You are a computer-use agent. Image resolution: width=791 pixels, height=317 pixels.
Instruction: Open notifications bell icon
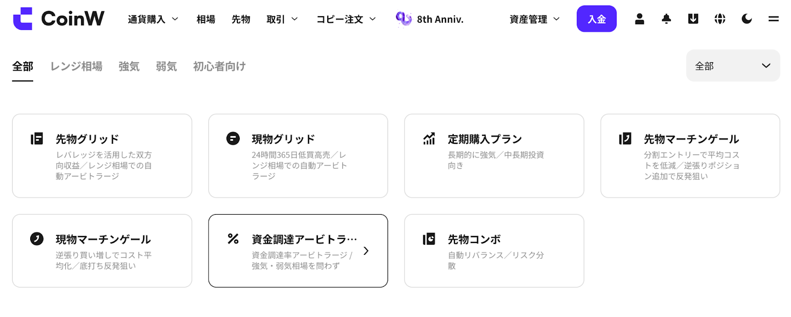(x=666, y=19)
